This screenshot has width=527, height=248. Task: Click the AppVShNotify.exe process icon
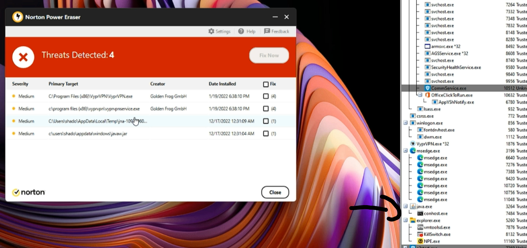click(x=435, y=102)
